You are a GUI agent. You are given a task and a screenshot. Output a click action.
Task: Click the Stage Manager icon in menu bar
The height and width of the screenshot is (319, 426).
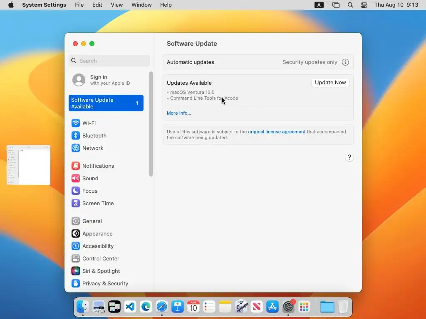[x=336, y=5]
